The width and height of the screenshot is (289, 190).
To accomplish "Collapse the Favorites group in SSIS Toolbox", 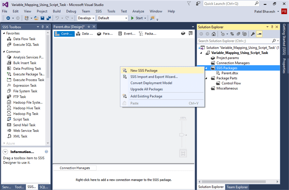I will click(4, 33).
